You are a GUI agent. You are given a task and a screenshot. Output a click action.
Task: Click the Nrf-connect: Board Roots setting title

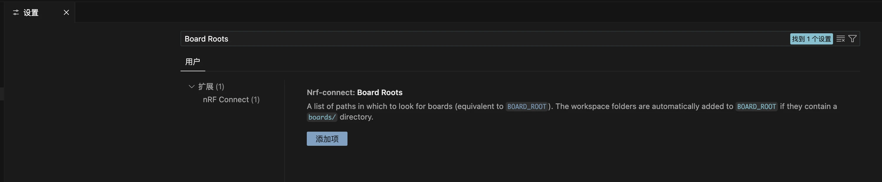click(354, 92)
